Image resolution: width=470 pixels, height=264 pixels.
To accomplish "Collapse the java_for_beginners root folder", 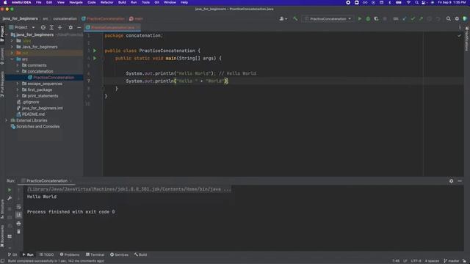I will [7, 34].
